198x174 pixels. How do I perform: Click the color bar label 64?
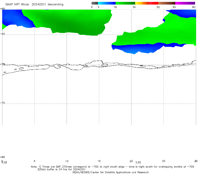pos(174,7)
